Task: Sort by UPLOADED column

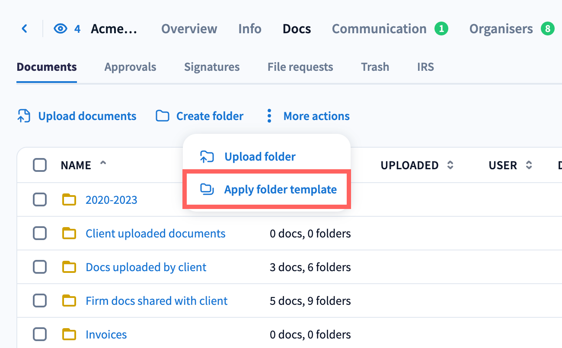Action: (x=450, y=165)
